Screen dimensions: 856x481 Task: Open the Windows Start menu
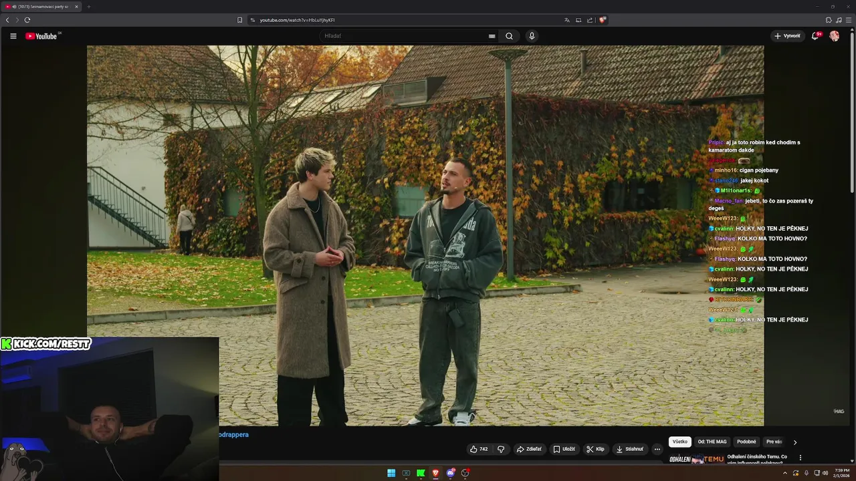[x=391, y=473]
